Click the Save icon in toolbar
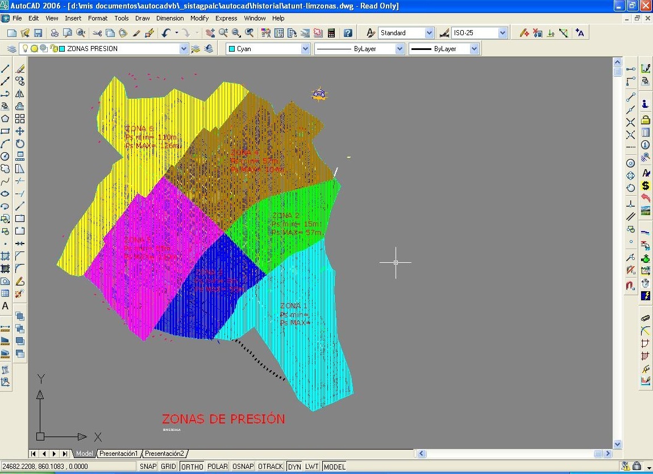The image size is (653, 474). click(x=38, y=33)
